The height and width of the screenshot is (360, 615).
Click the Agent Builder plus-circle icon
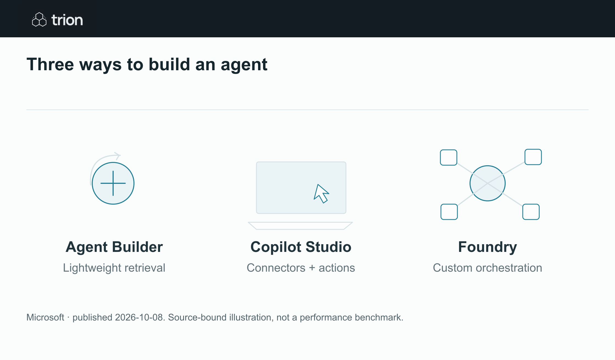coord(113,183)
